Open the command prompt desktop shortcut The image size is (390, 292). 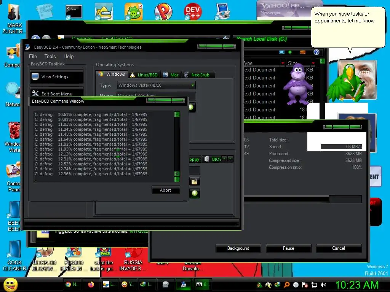click(74, 12)
